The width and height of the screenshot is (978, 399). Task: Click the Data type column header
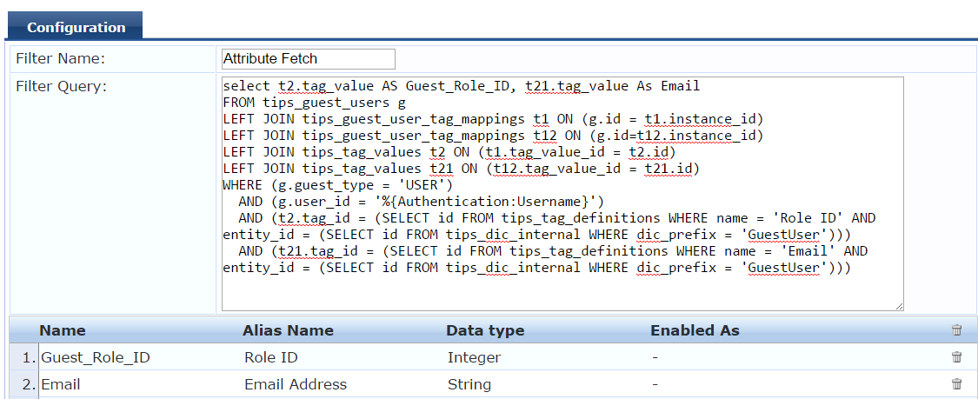coord(485,330)
